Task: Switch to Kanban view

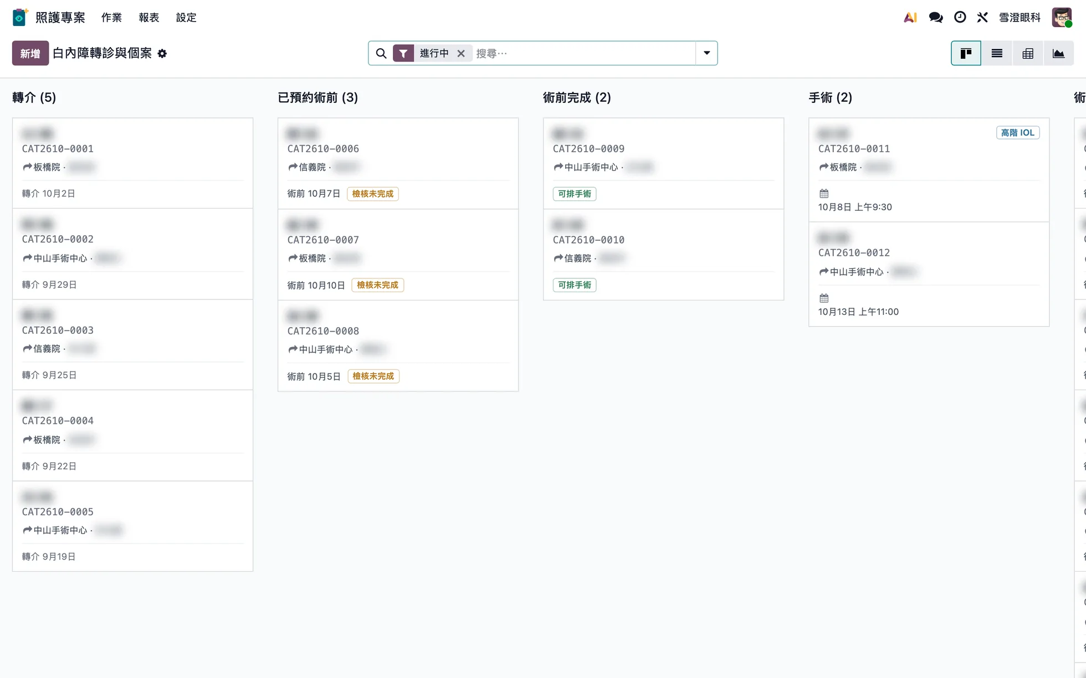Action: point(966,53)
